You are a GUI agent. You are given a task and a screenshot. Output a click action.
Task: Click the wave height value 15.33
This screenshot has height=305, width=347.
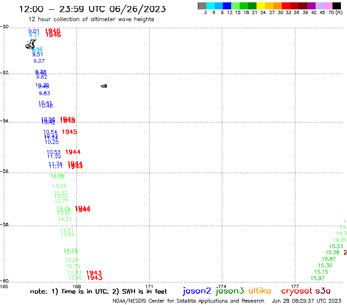click(336, 246)
